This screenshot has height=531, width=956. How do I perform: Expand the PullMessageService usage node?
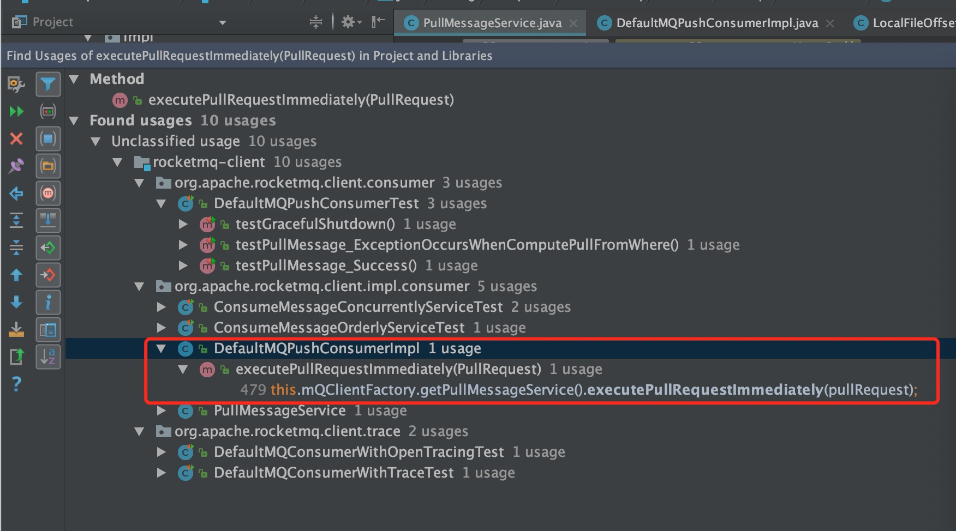pyautogui.click(x=162, y=411)
